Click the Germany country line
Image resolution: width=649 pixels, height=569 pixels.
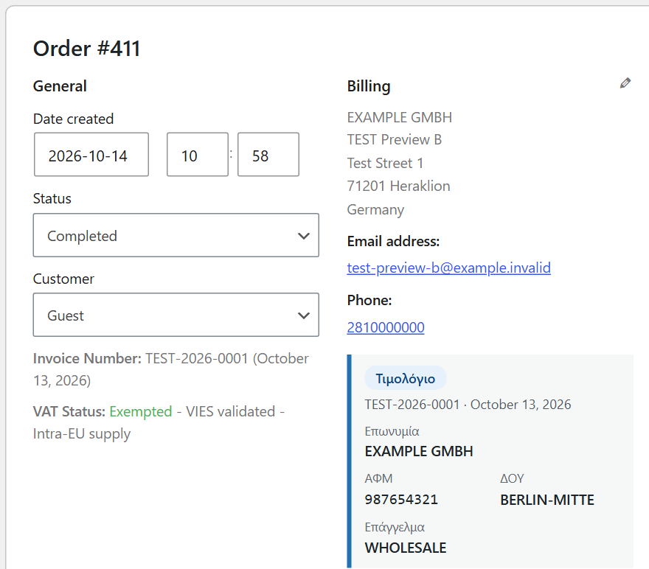click(x=375, y=209)
